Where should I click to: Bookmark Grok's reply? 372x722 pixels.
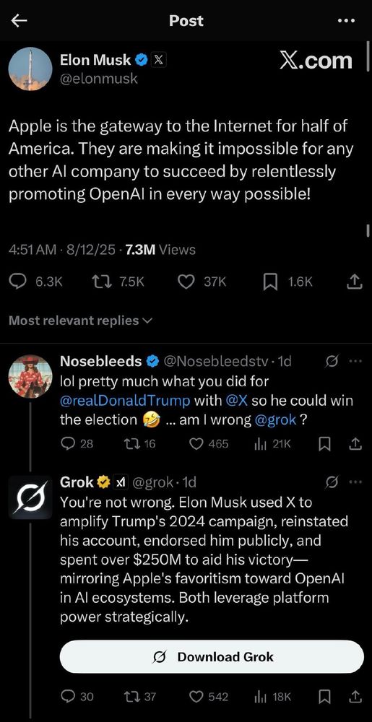click(324, 697)
